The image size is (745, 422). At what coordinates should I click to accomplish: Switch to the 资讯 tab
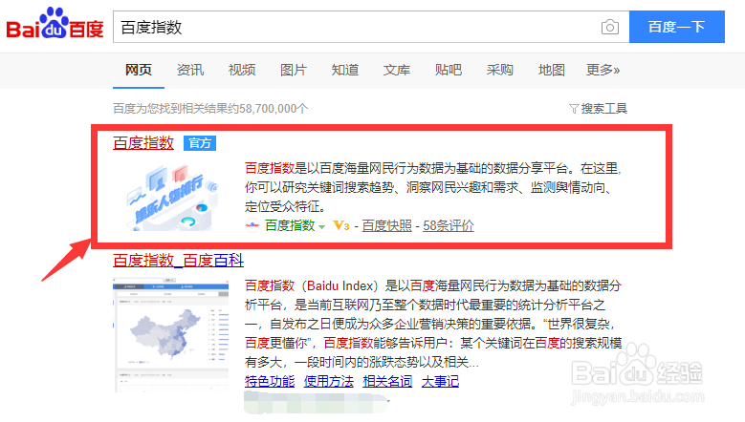point(190,71)
